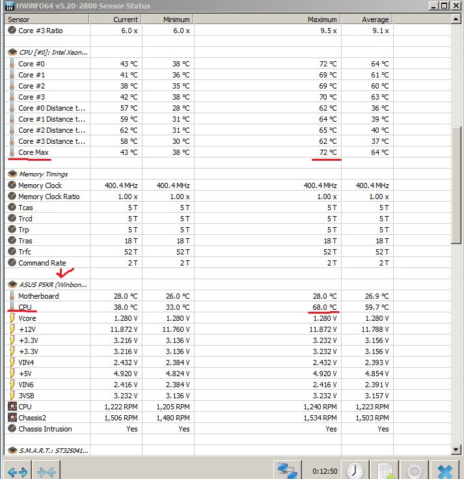The image size is (464, 479).
Task: Click the CPU Intel Xeon chip icon
Action: [x=12, y=52]
